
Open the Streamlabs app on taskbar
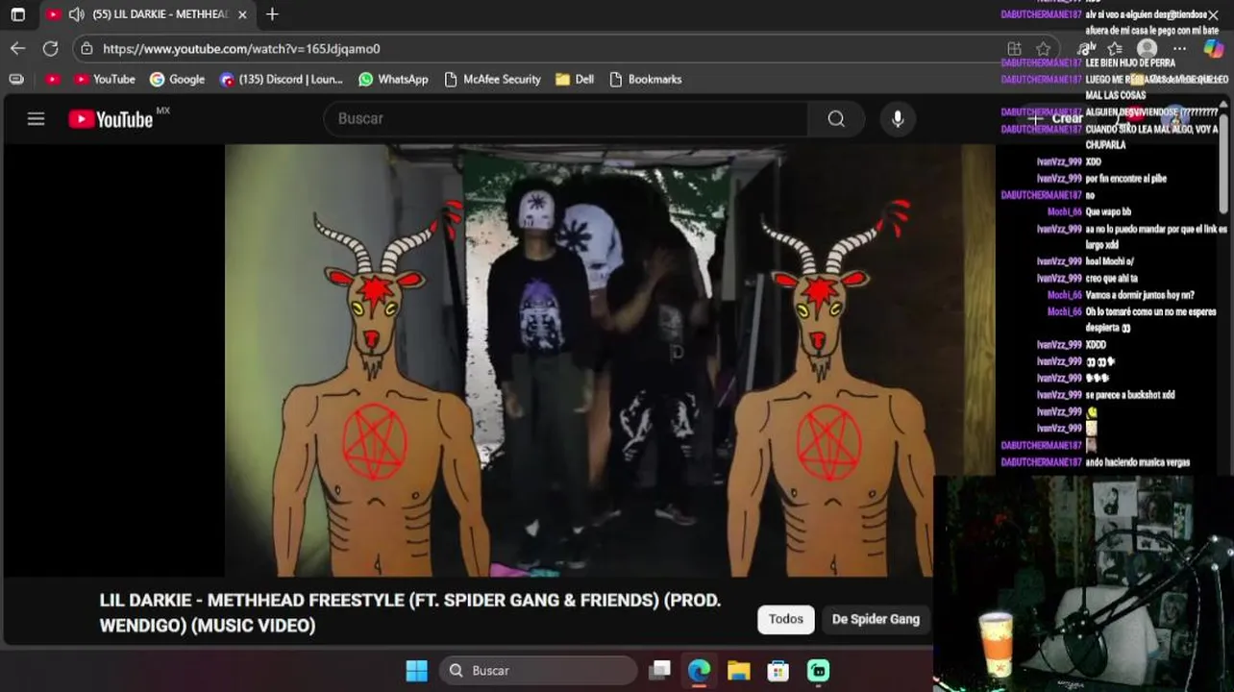coord(818,670)
